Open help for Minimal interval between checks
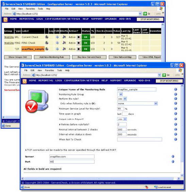Screen dimensions: 186x192 [x=175, y=129]
